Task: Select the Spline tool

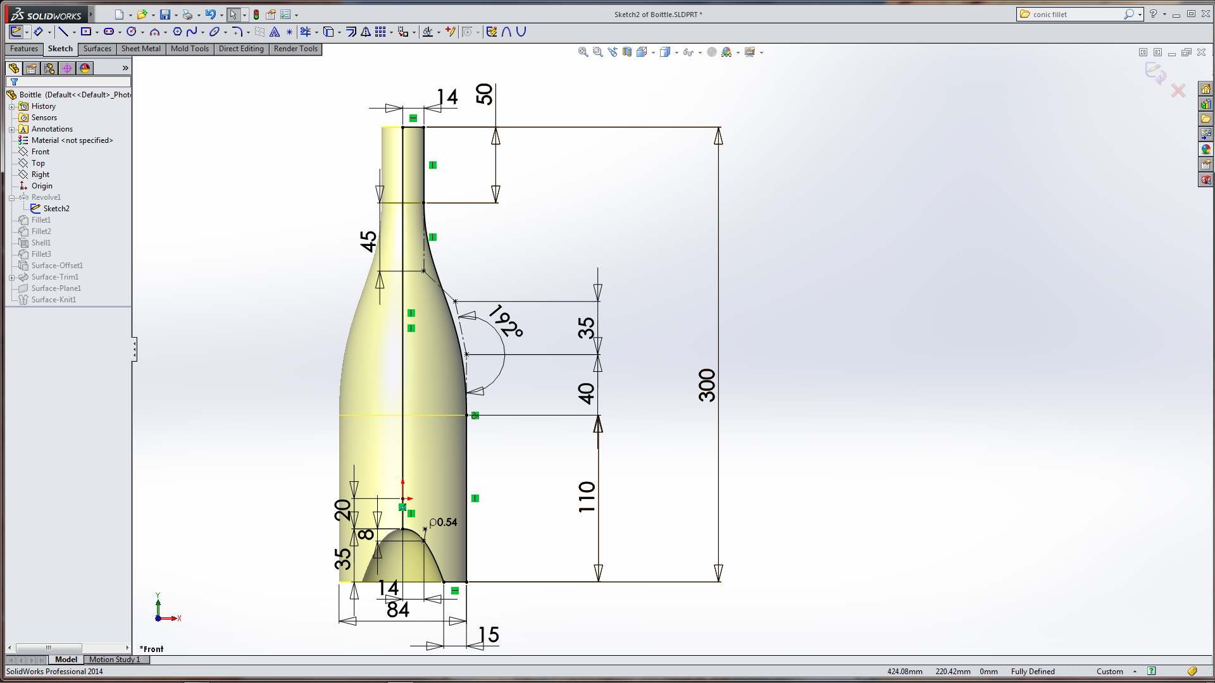Action: click(192, 32)
